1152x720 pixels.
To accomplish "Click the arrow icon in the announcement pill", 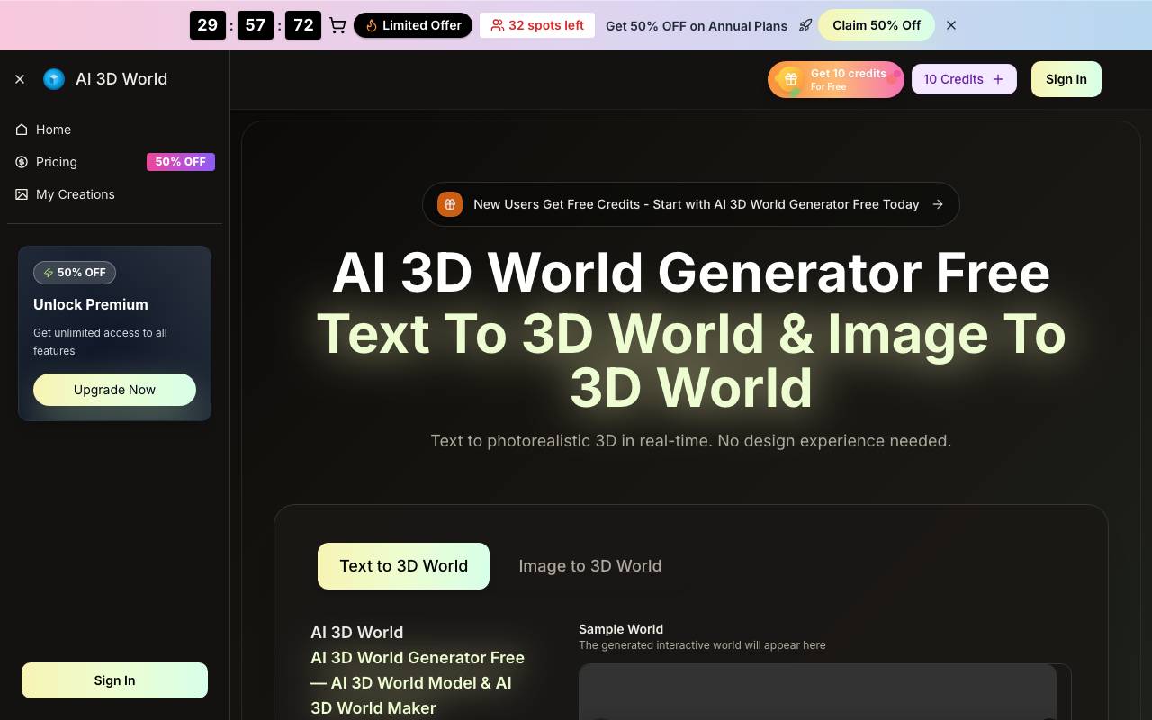I will [x=938, y=204].
